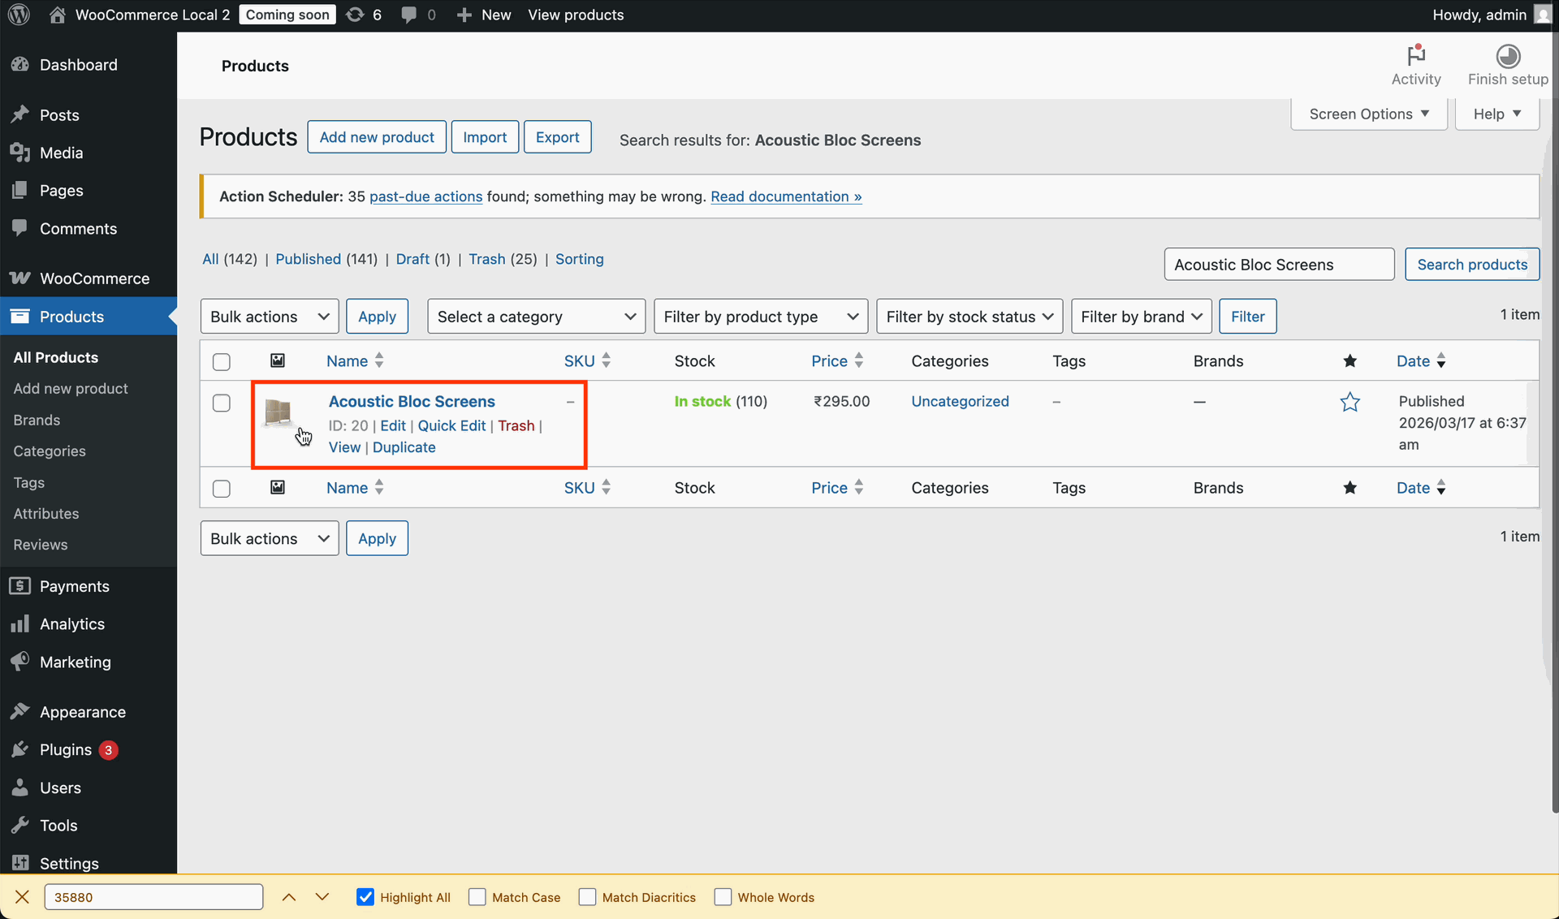Open the updates icon showing 6
This screenshot has height=919, width=1559.
[x=355, y=15]
